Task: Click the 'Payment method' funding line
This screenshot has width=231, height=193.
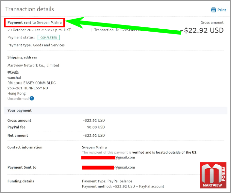Action: tap(123, 186)
